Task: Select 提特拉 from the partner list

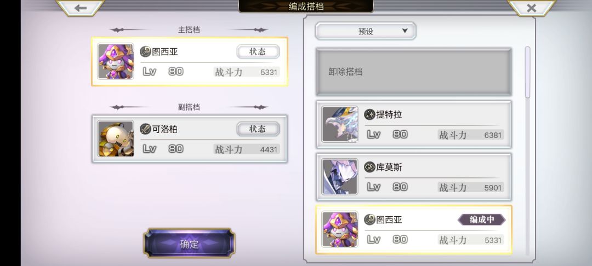Action: point(414,124)
